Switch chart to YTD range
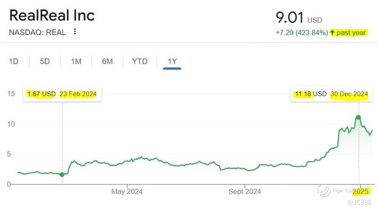The height and width of the screenshot is (211, 378). [140, 62]
